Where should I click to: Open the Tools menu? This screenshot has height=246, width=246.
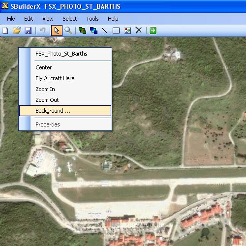(92, 19)
